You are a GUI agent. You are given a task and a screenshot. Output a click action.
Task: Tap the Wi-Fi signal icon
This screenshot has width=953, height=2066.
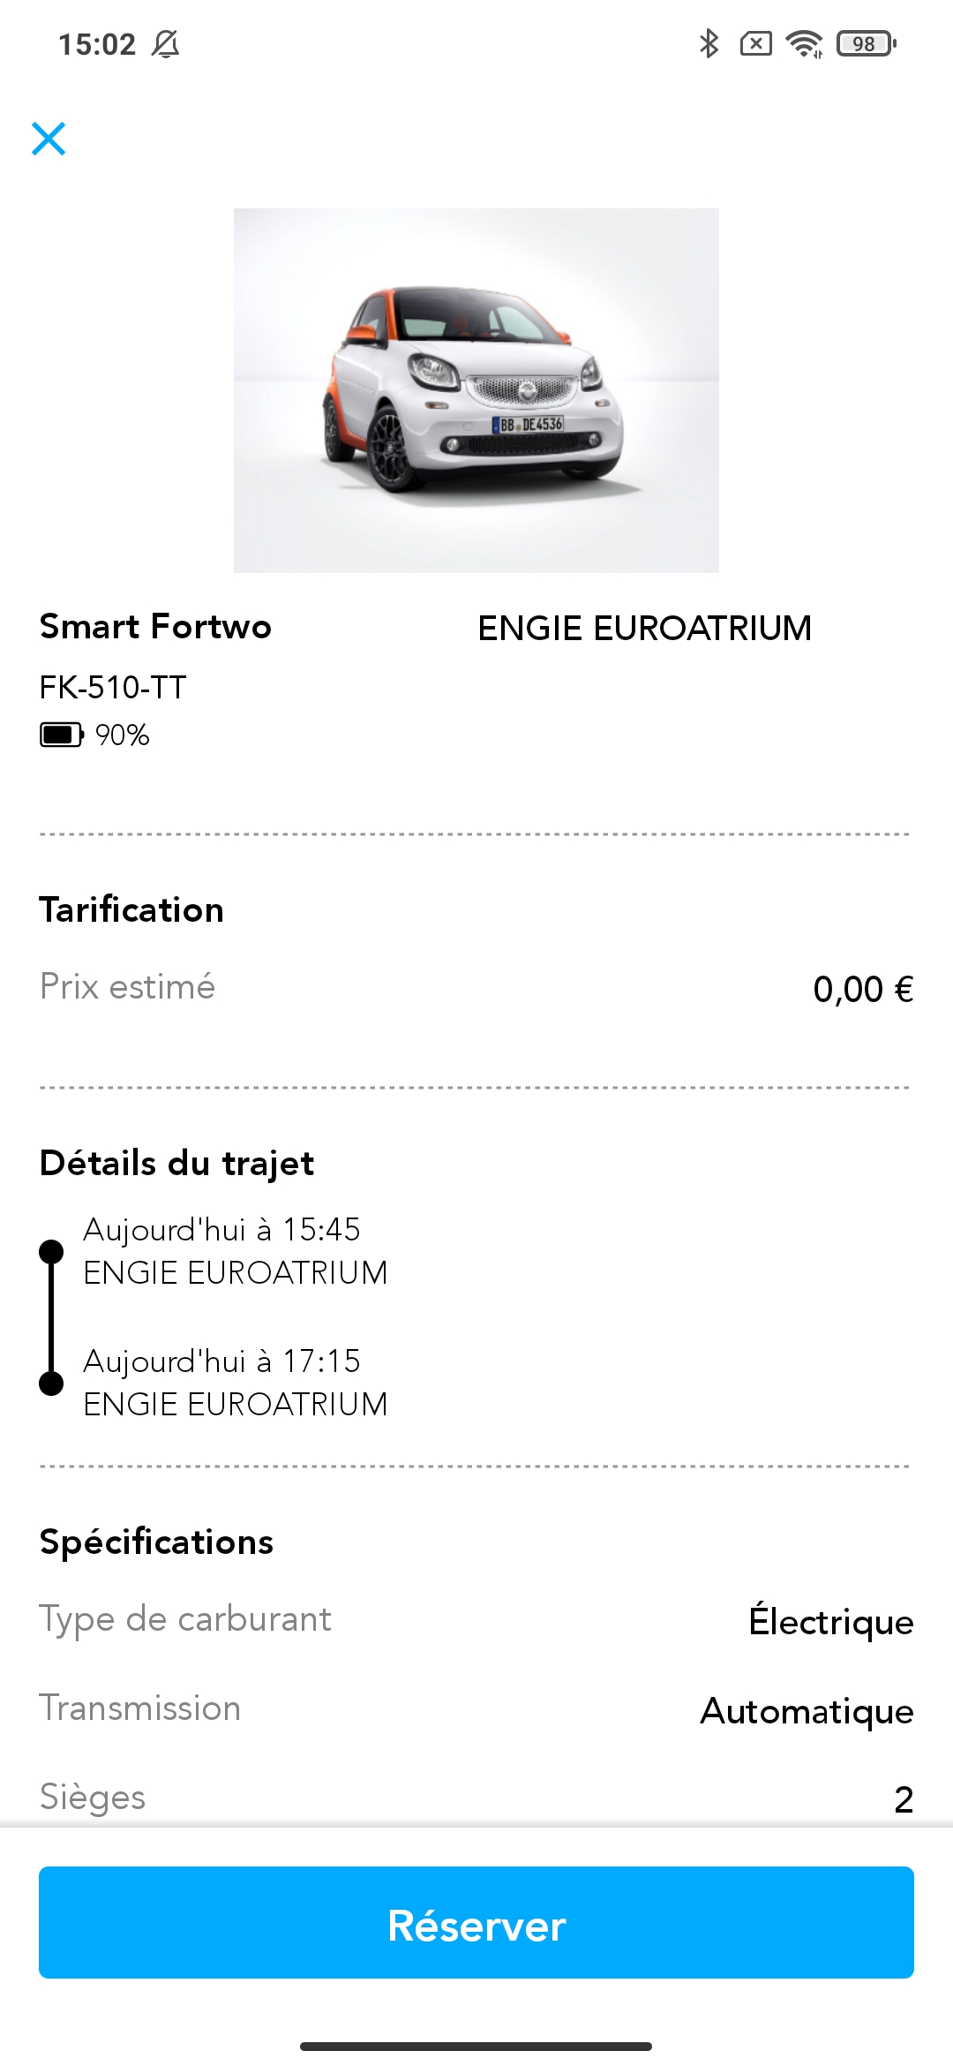(x=804, y=43)
